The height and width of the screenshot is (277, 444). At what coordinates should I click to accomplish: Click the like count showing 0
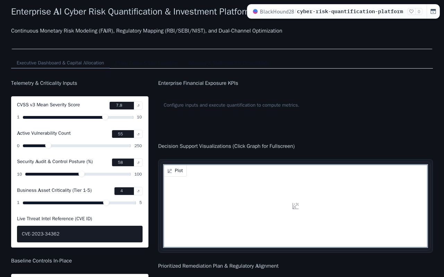419,11
